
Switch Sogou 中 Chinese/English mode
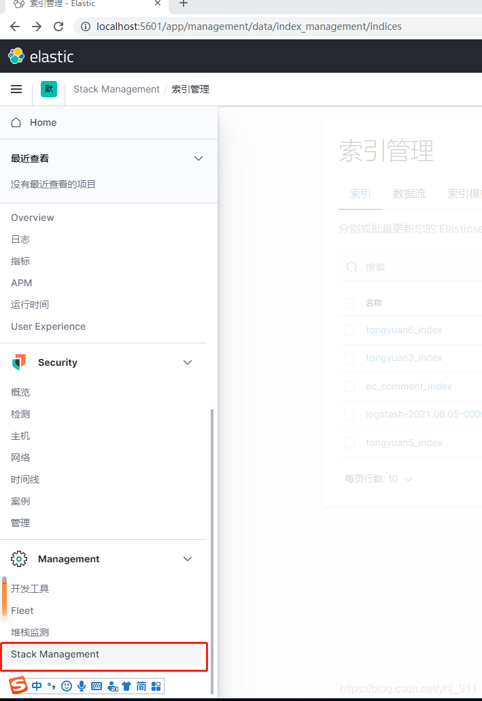37,686
